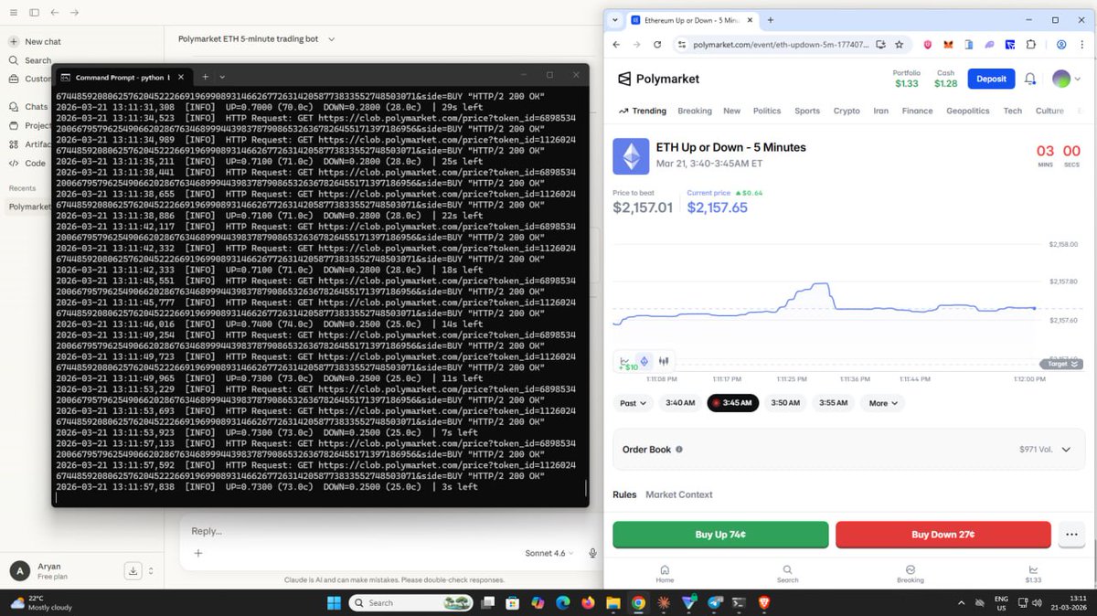This screenshot has width=1097, height=616.
Task: Open Claude hamburger menu icon
Action: (x=14, y=13)
